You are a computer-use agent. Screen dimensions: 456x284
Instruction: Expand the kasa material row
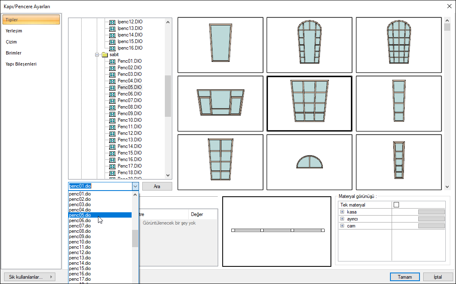[x=342, y=212]
